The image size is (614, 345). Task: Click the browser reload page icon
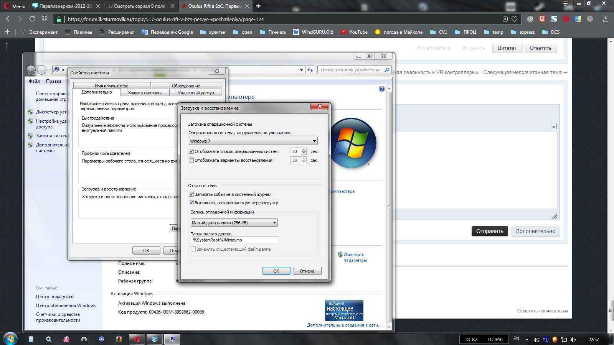coord(32,19)
